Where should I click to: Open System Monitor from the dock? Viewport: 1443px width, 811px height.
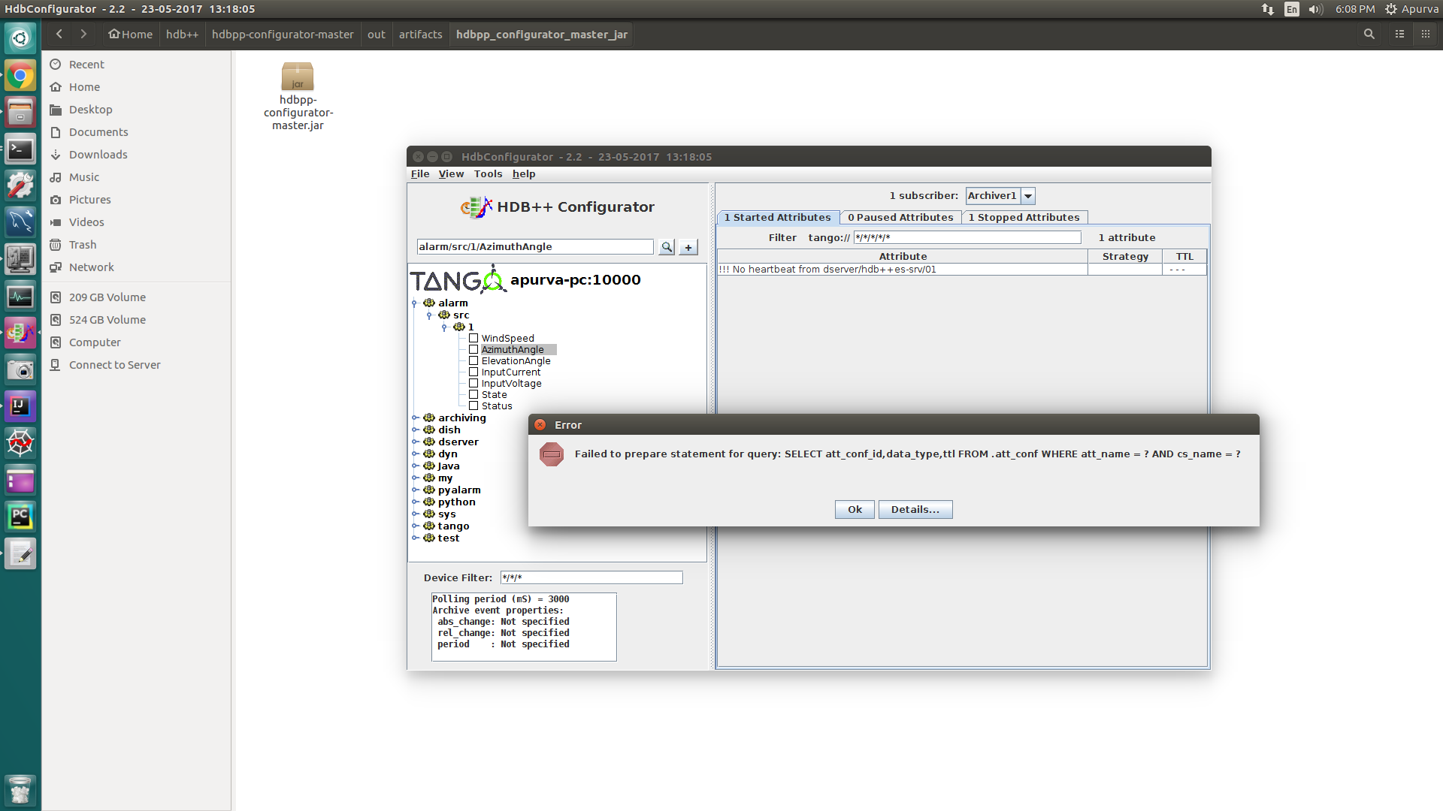20,296
